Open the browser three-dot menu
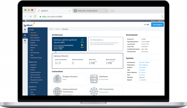Image resolution: width=187 pixels, height=108 pixels. 162,17
